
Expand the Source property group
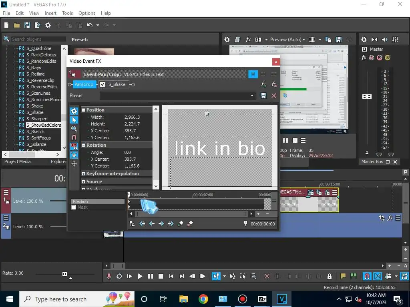[x=83, y=182]
